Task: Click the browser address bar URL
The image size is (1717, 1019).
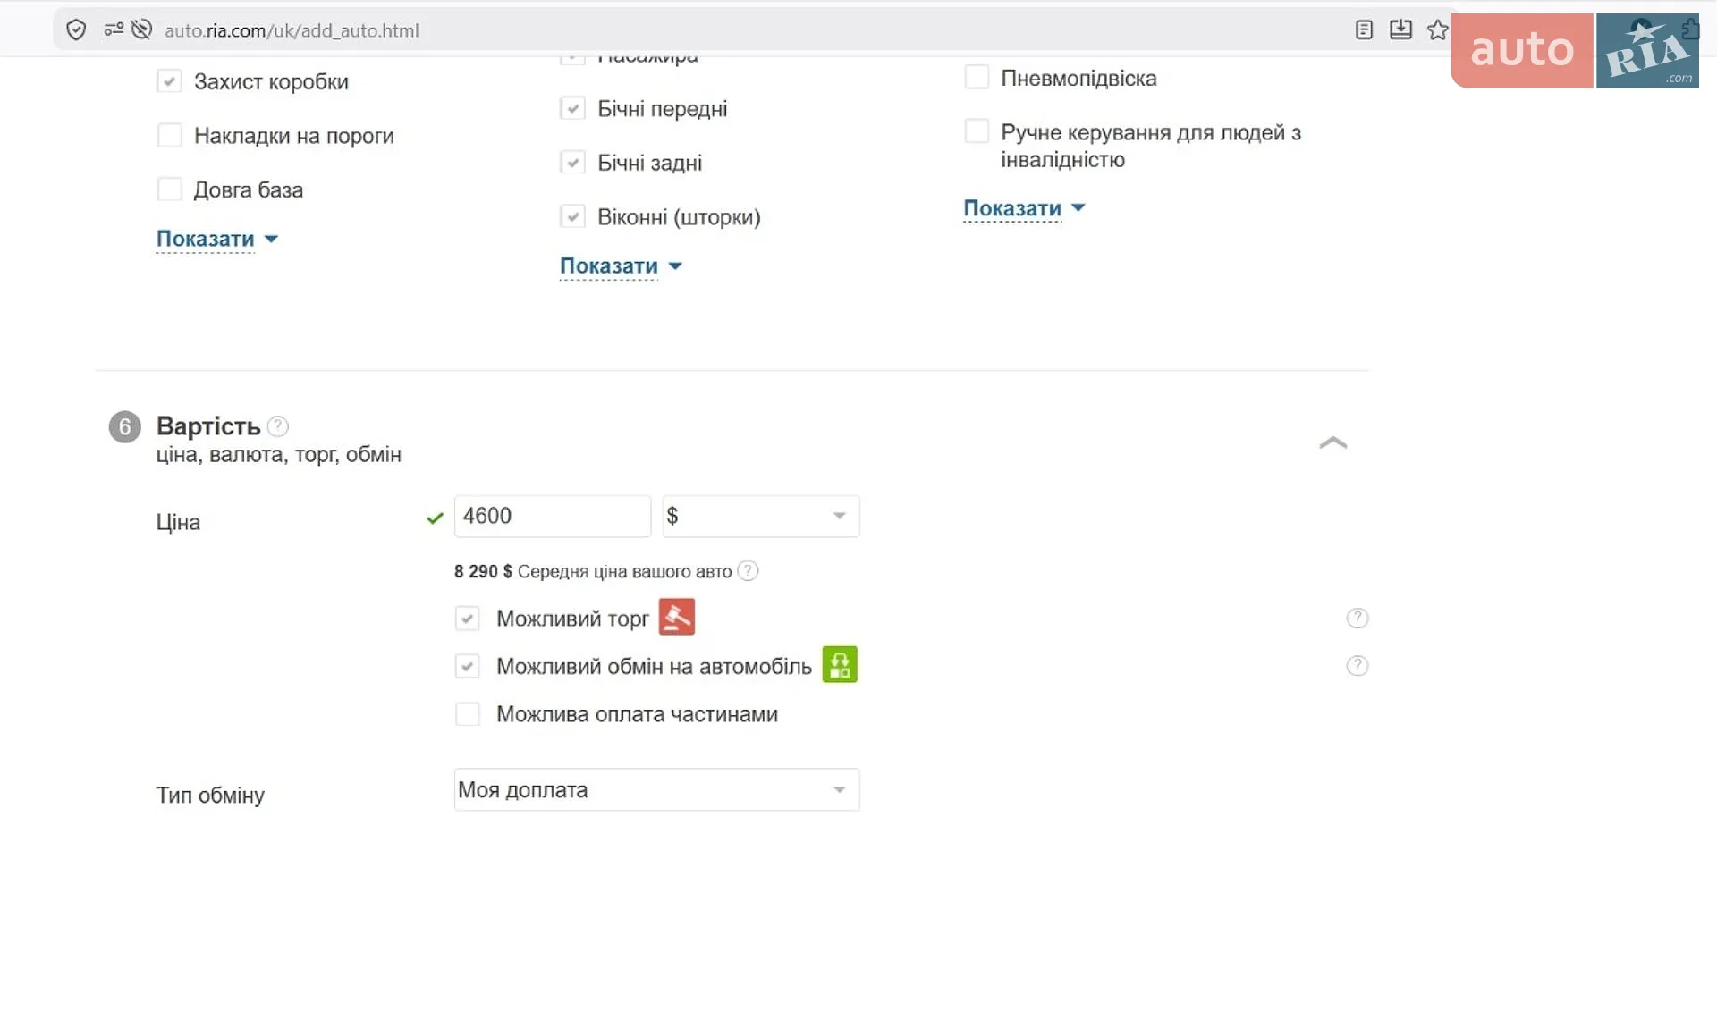Action: point(292,30)
